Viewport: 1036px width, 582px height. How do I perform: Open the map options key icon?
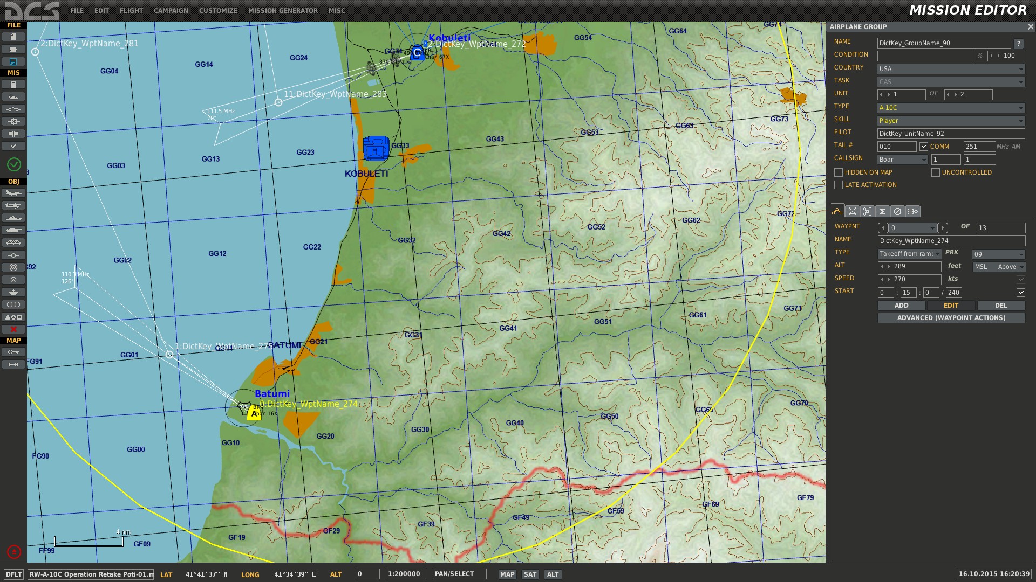(x=13, y=352)
